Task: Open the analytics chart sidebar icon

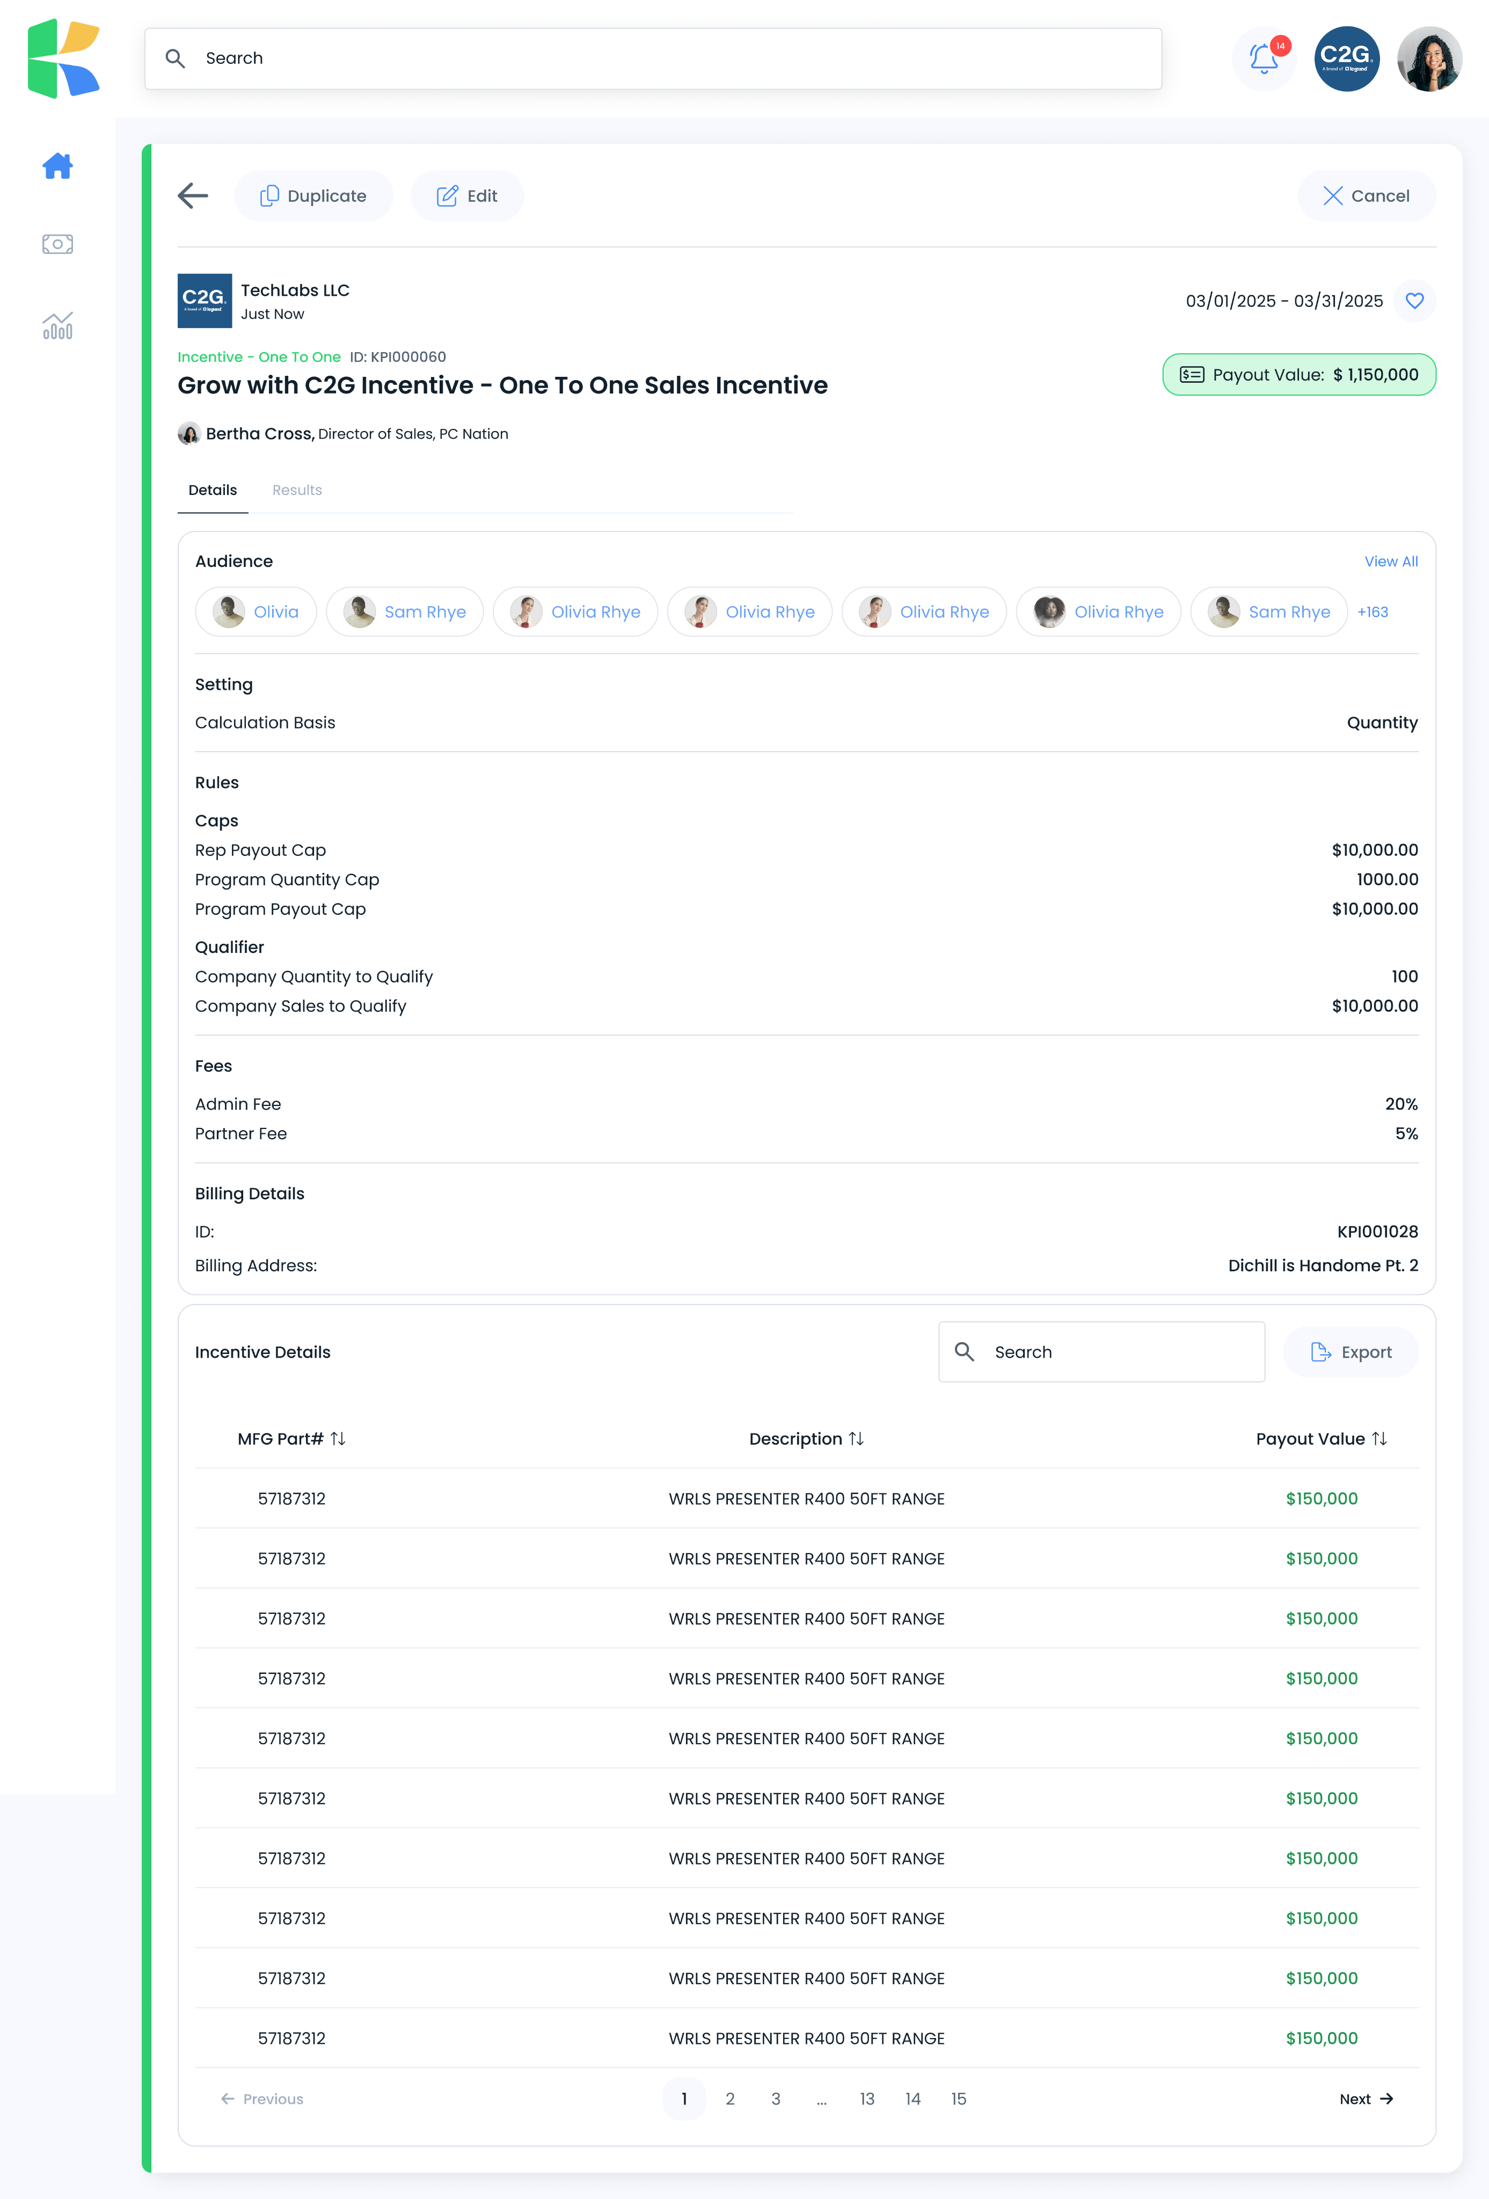Action: (x=58, y=325)
